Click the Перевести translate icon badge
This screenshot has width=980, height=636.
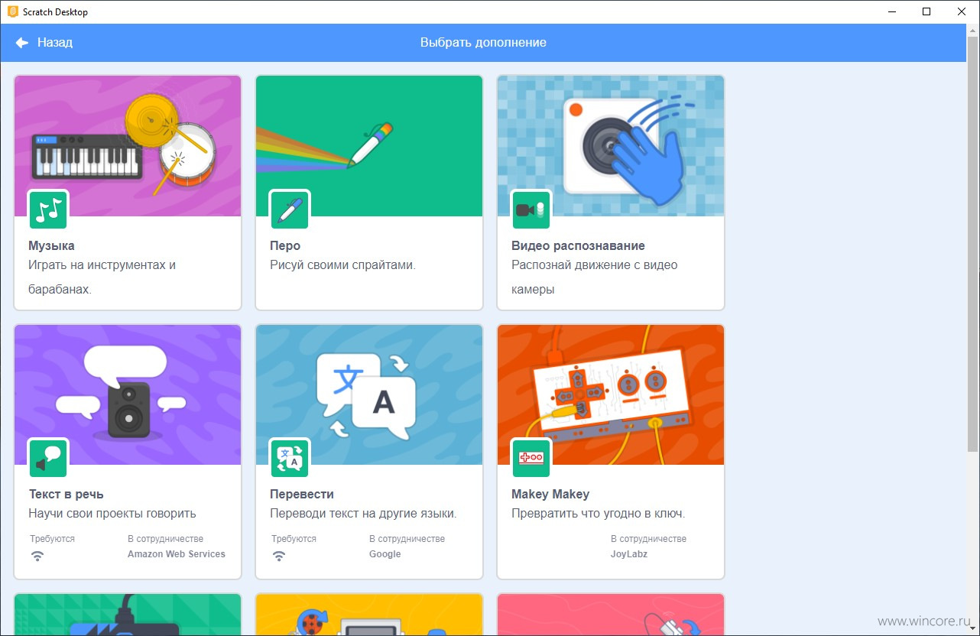(x=290, y=458)
